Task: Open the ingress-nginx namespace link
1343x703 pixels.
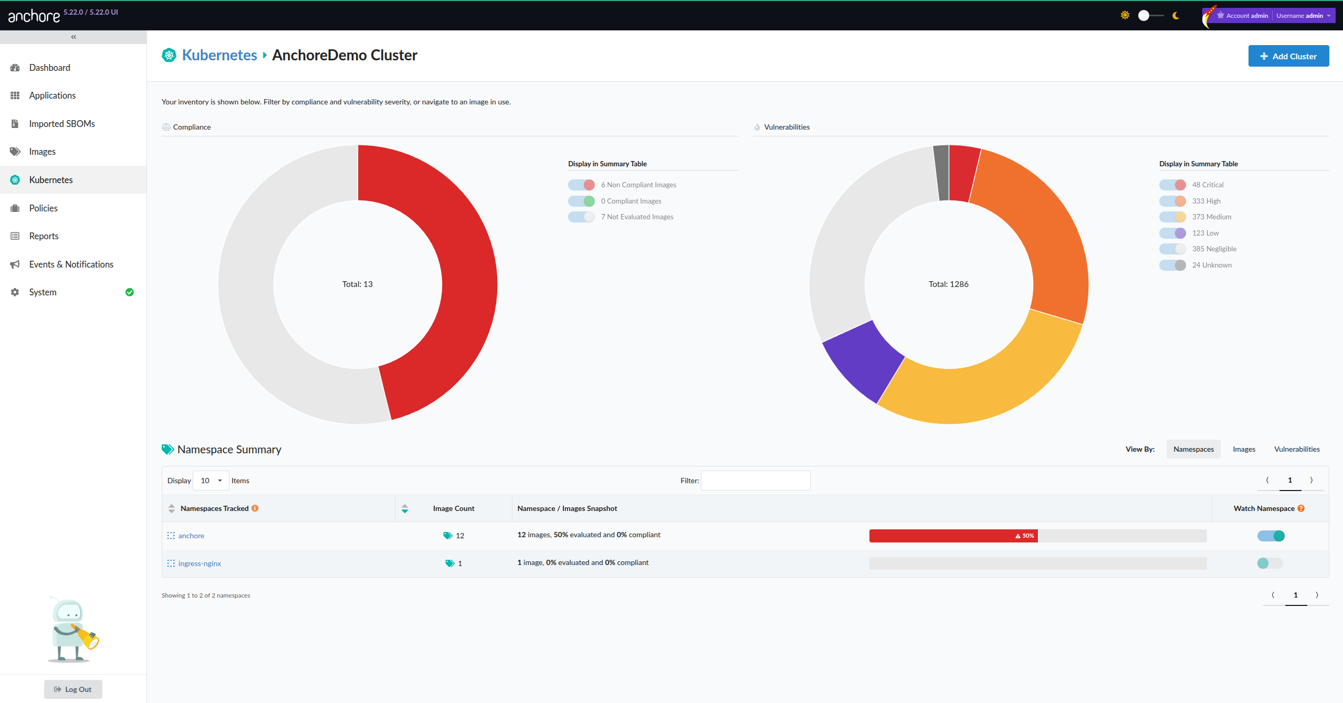Action: click(200, 563)
